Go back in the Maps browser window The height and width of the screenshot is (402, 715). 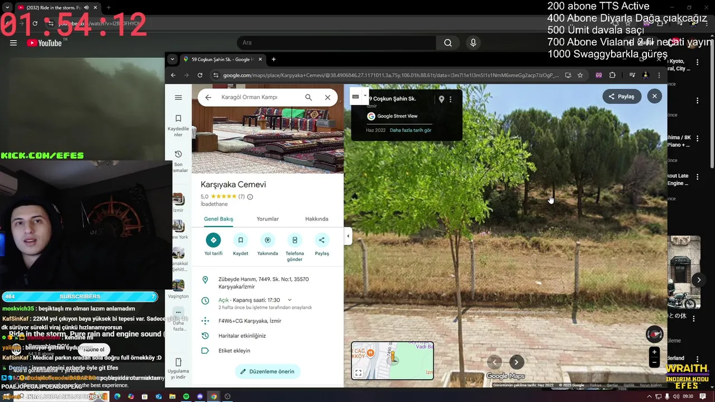coord(173,75)
